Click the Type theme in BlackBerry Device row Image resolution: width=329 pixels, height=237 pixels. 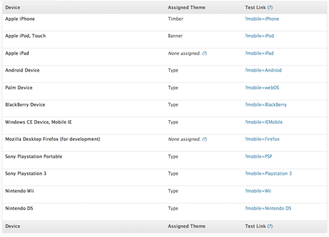[173, 105]
